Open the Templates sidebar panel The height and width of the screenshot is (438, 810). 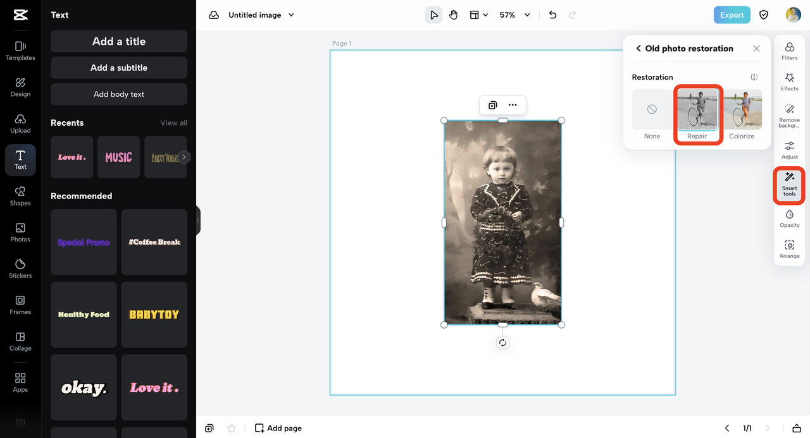tap(20, 51)
